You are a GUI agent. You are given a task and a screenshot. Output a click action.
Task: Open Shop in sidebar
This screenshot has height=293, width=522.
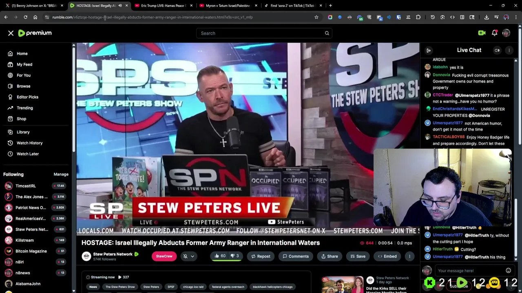(21, 119)
